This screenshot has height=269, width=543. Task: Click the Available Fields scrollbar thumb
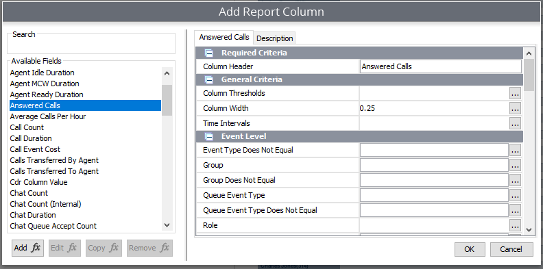coord(167,100)
